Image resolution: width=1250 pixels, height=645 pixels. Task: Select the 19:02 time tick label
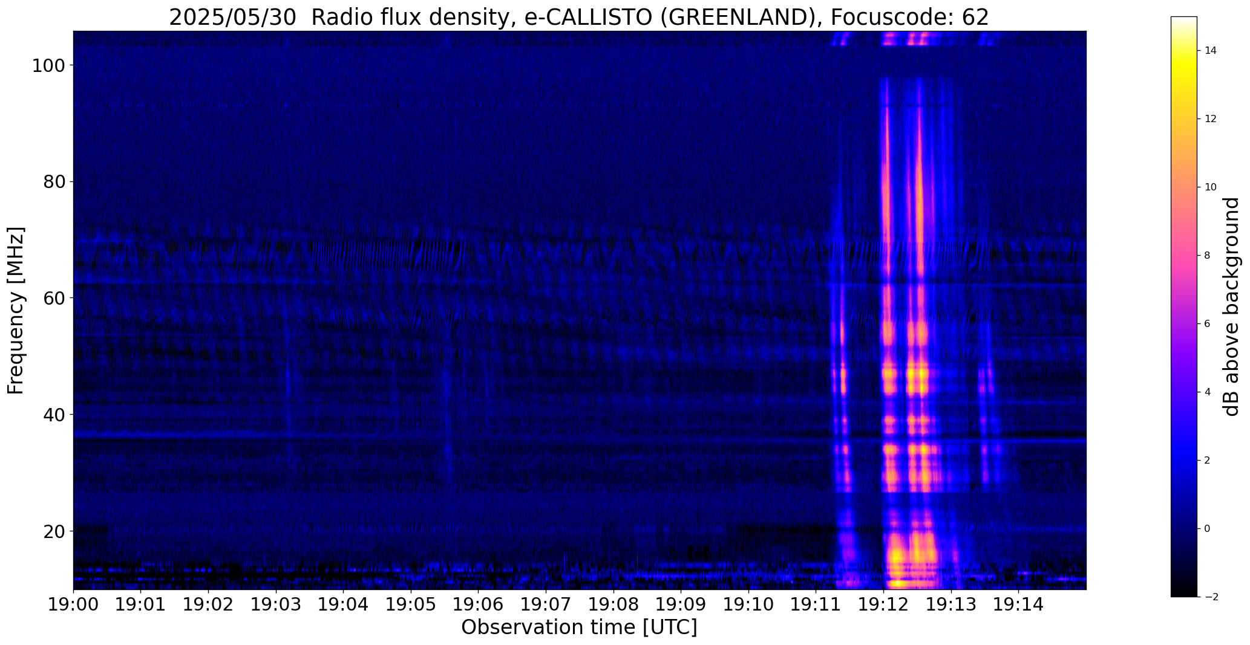pos(208,604)
